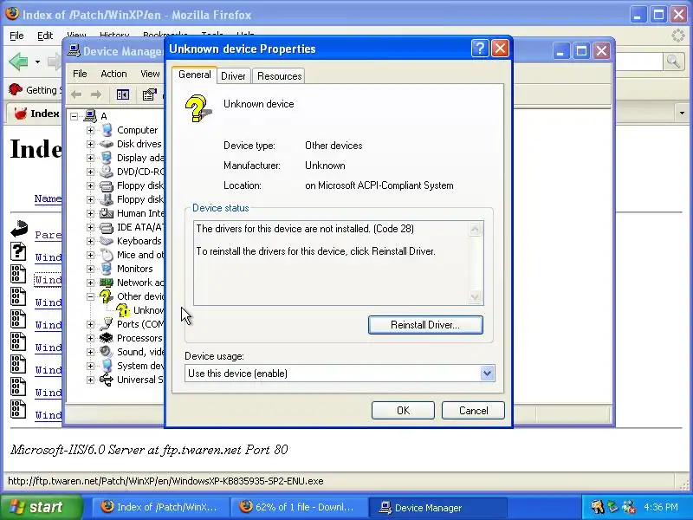Screen dimensions: 693x520
Task: Open the Parent Directory link
Action: pyautogui.click(x=49, y=235)
